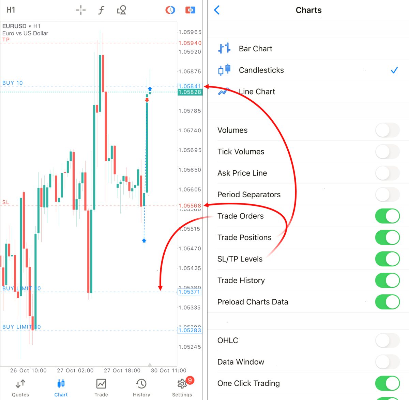This screenshot has height=400, width=409.
Task: Select the Bar Chart type
Action: pyautogui.click(x=308, y=49)
